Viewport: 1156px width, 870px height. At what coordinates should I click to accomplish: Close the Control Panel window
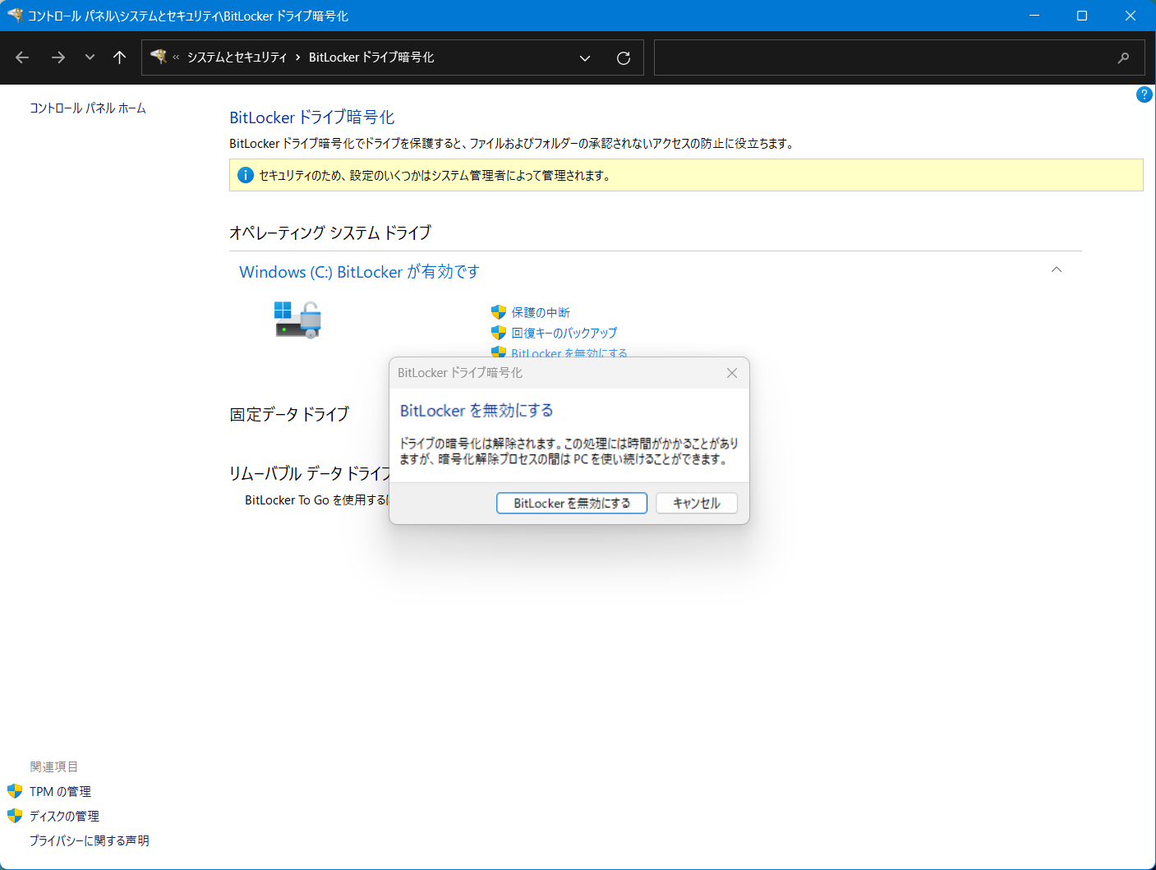[x=1131, y=16]
